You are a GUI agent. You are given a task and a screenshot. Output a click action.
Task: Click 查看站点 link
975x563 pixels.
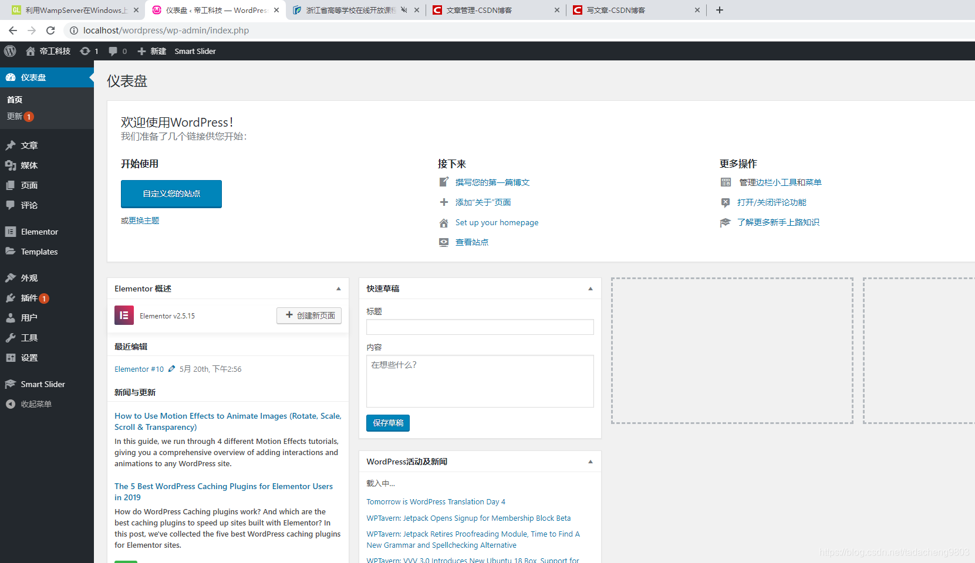point(472,242)
